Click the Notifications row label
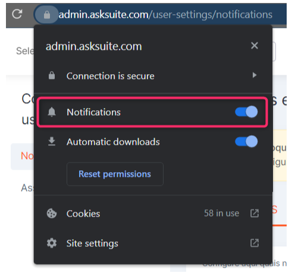The width and height of the screenshot is (295, 273). click(x=93, y=112)
